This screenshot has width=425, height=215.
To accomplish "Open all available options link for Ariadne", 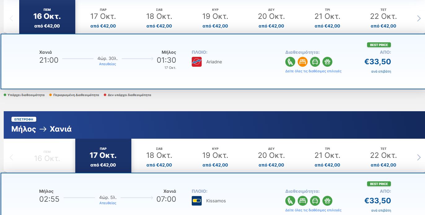I will click(x=313, y=71).
